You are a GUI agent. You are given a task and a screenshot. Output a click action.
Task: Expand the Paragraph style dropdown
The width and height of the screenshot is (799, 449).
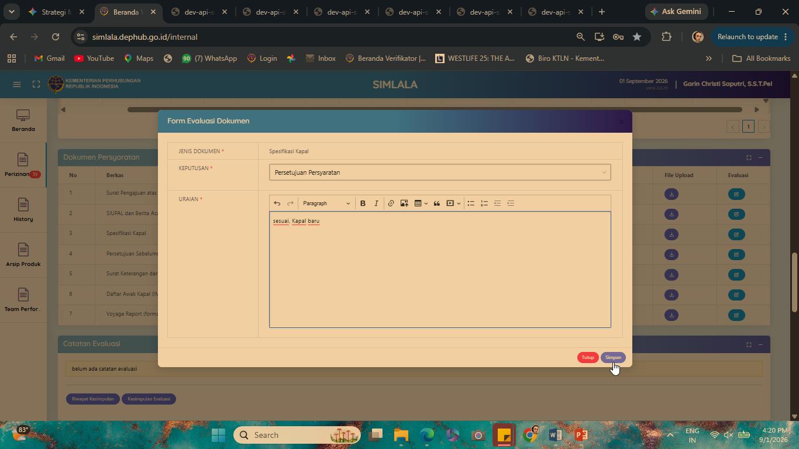(326, 203)
